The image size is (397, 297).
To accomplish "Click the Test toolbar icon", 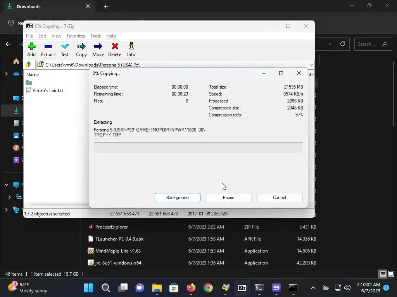I will pyautogui.click(x=65, y=49).
